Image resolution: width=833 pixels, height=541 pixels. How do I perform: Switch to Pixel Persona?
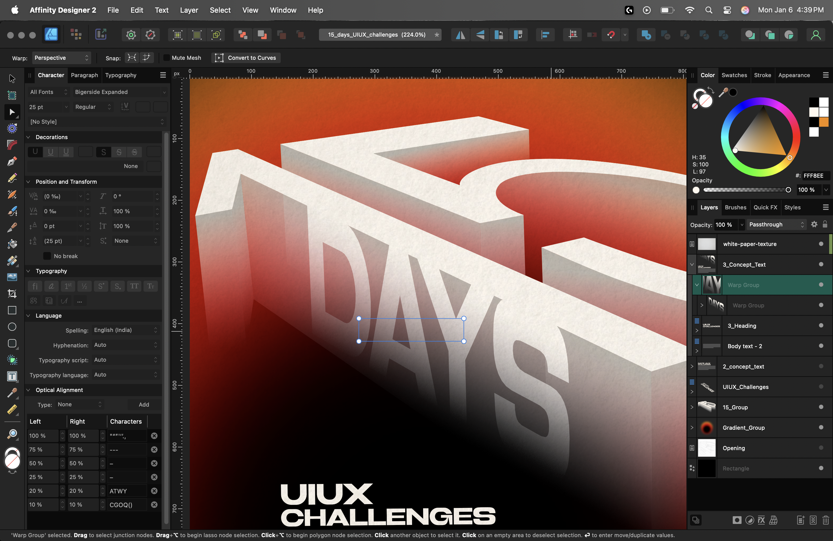[x=75, y=35]
